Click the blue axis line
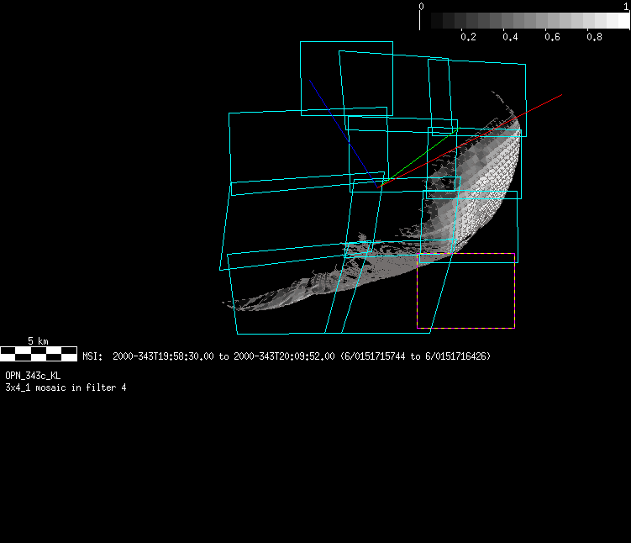 344,134
